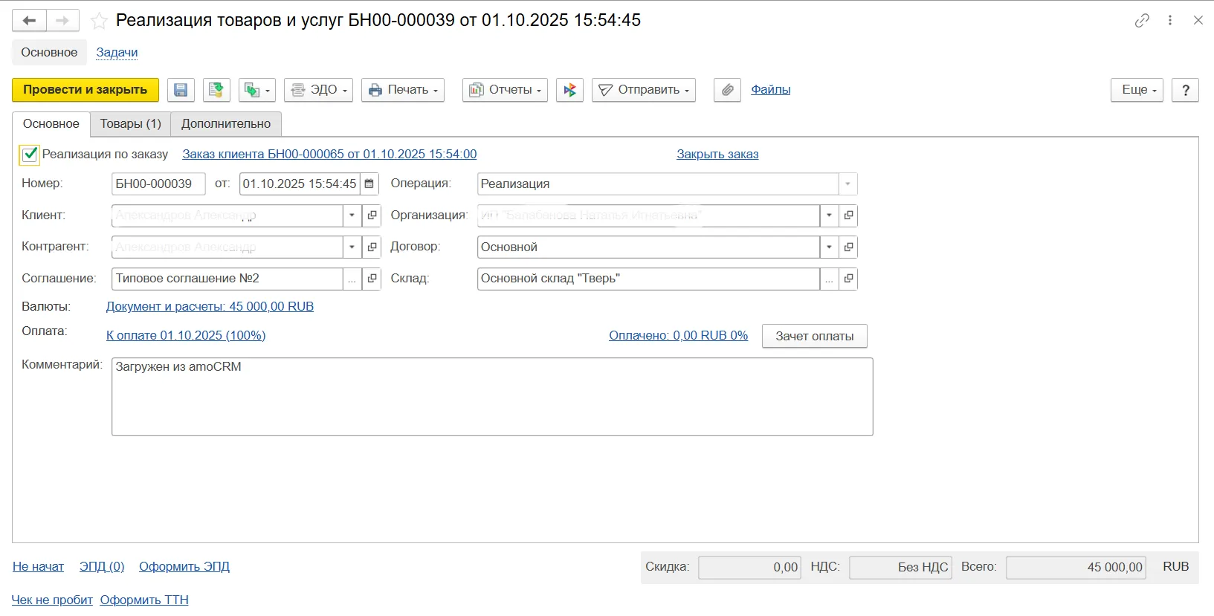This screenshot has height=616, width=1214.
Task: Click the post document icon in toolbar
Action: point(216,90)
